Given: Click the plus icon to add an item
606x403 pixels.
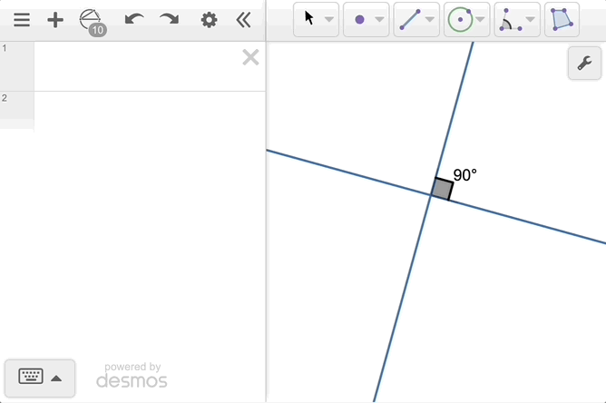Looking at the screenshot, I should point(55,20).
